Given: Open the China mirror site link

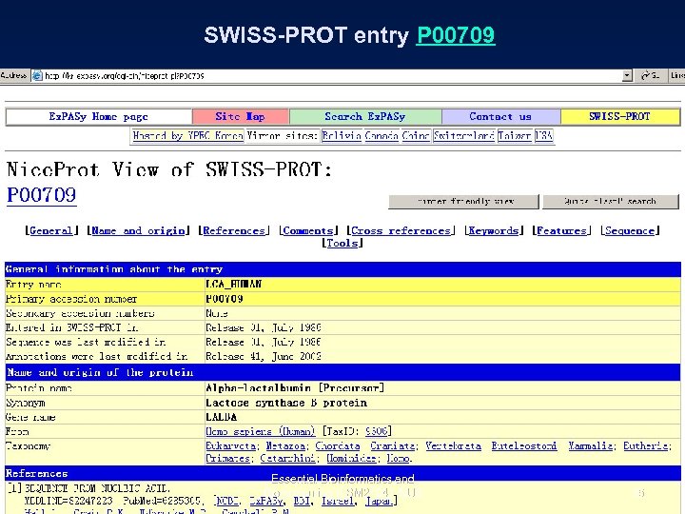Looking at the screenshot, I should [x=416, y=136].
